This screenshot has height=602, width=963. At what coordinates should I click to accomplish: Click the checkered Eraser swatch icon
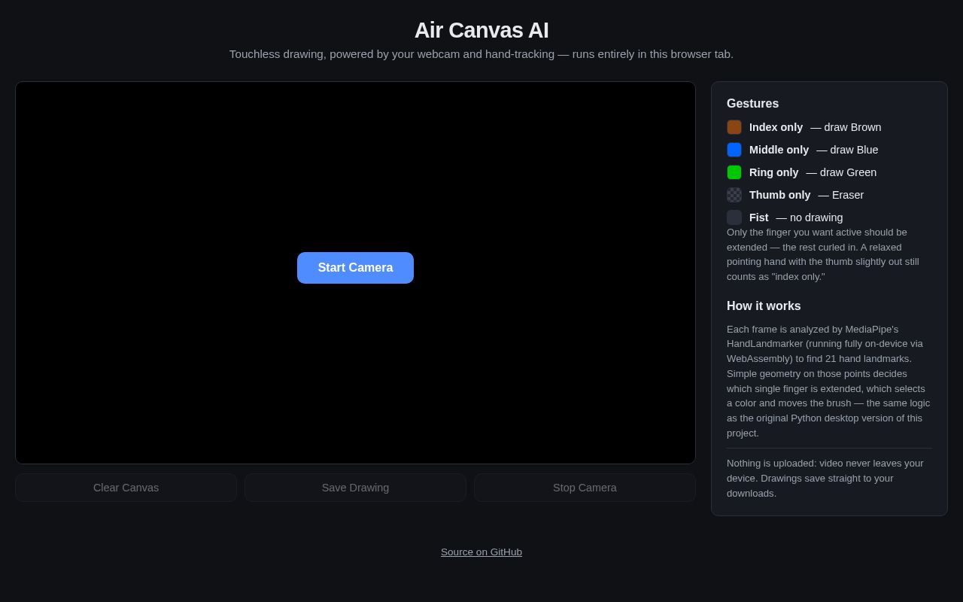(x=734, y=195)
